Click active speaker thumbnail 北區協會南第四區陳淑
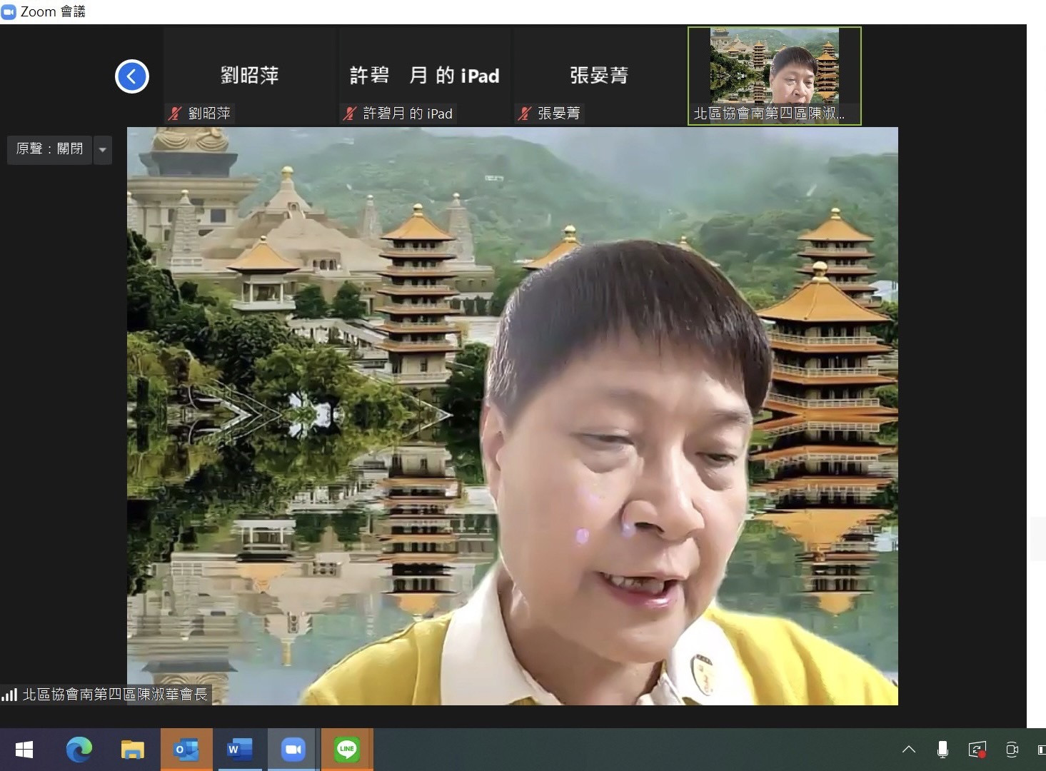The height and width of the screenshot is (771, 1046). [774, 75]
